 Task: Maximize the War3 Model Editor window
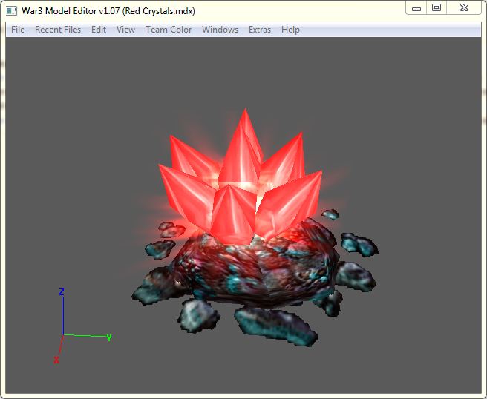437,8
